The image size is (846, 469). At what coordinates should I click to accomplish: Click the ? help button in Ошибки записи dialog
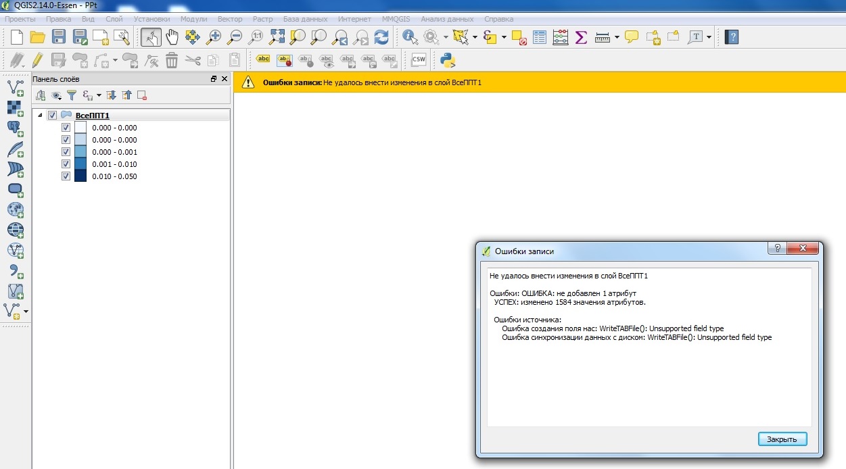point(777,248)
